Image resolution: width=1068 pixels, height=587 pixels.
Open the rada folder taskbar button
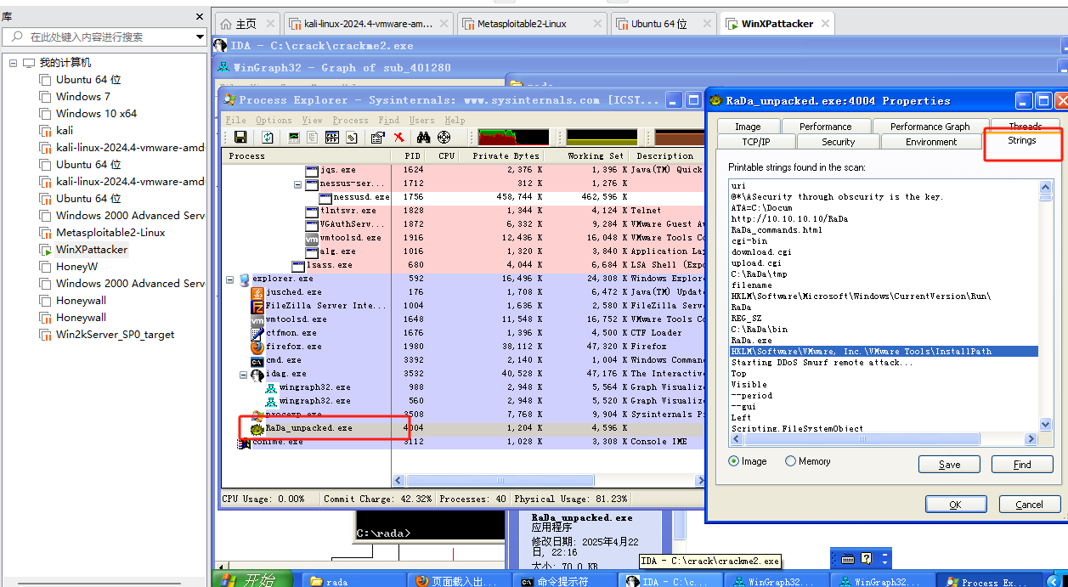tap(355, 582)
